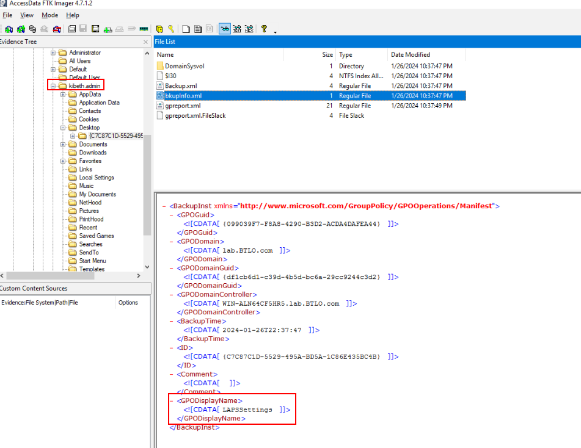
Task: Select the bkupInfo.xml file
Action: click(x=310, y=96)
